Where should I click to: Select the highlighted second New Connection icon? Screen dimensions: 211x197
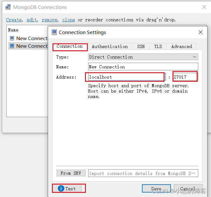point(12,46)
